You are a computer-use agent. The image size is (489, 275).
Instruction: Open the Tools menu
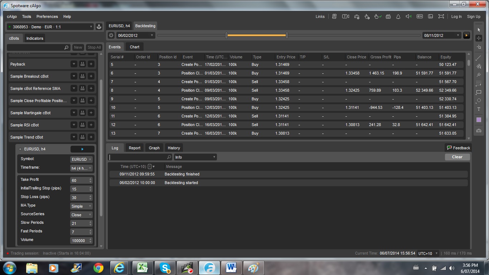click(x=26, y=16)
